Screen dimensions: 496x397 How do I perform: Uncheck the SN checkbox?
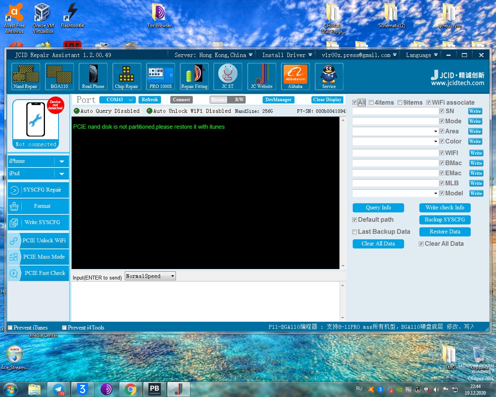[x=442, y=111]
